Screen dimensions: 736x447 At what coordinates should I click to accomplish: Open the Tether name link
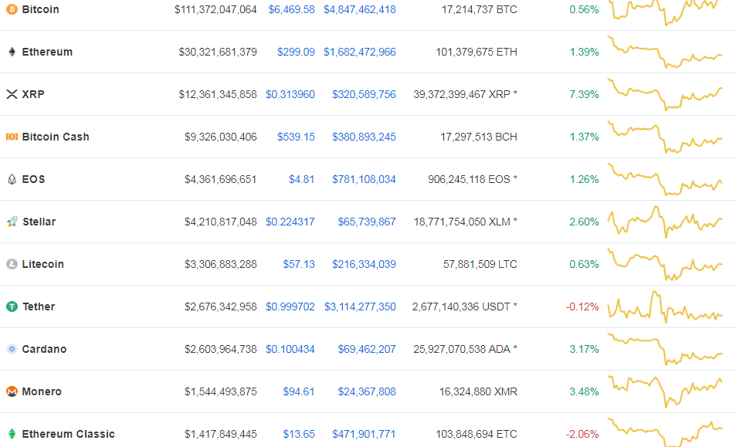click(x=39, y=306)
